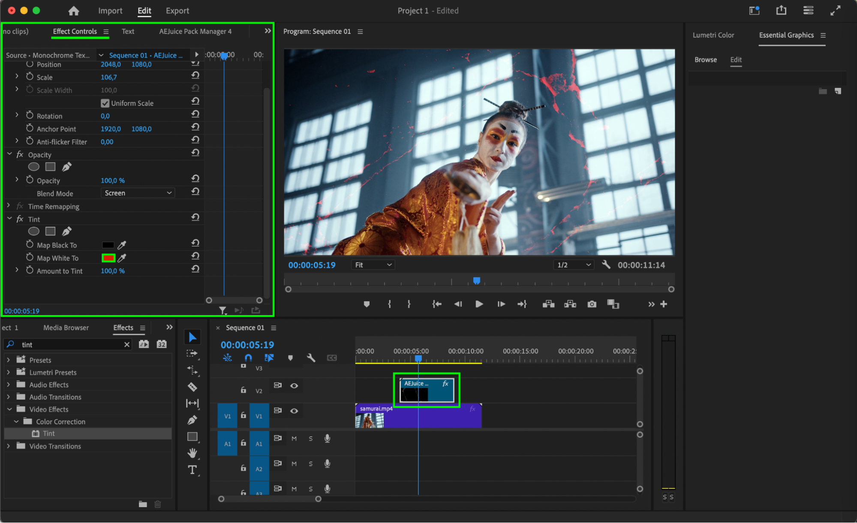Image resolution: width=857 pixels, height=523 pixels.
Task: Open the Lumetri Color panel tab
Action: pos(713,35)
